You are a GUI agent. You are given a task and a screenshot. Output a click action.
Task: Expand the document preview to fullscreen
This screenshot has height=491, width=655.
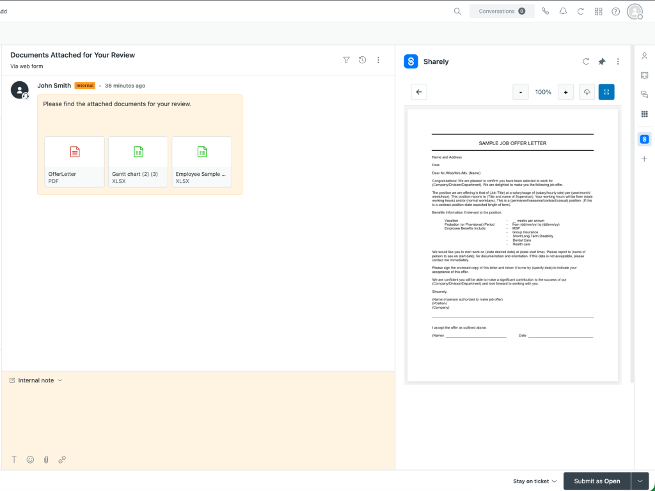click(606, 92)
